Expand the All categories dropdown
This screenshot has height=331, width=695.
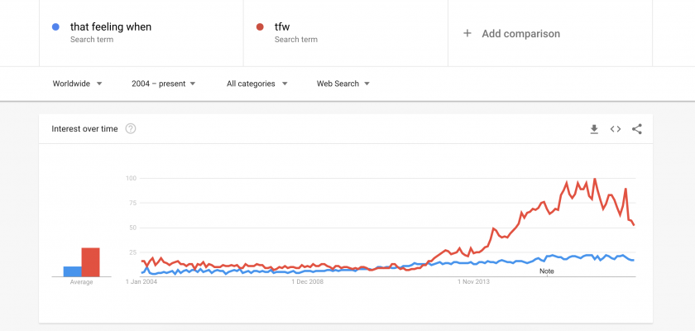pos(256,84)
